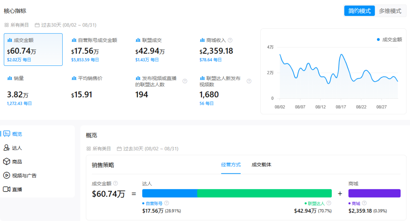
Task: Click bar chart icon next to 平均销售价
Action: coord(74,78)
